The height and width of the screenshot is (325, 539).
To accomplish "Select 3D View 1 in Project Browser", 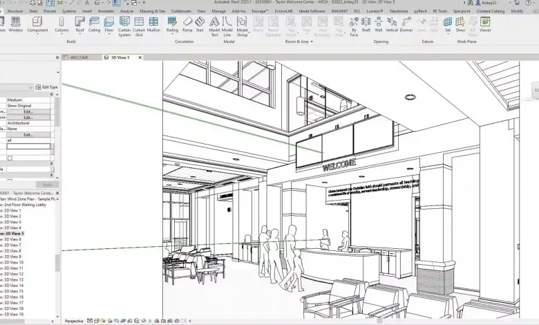I will coord(11,210).
